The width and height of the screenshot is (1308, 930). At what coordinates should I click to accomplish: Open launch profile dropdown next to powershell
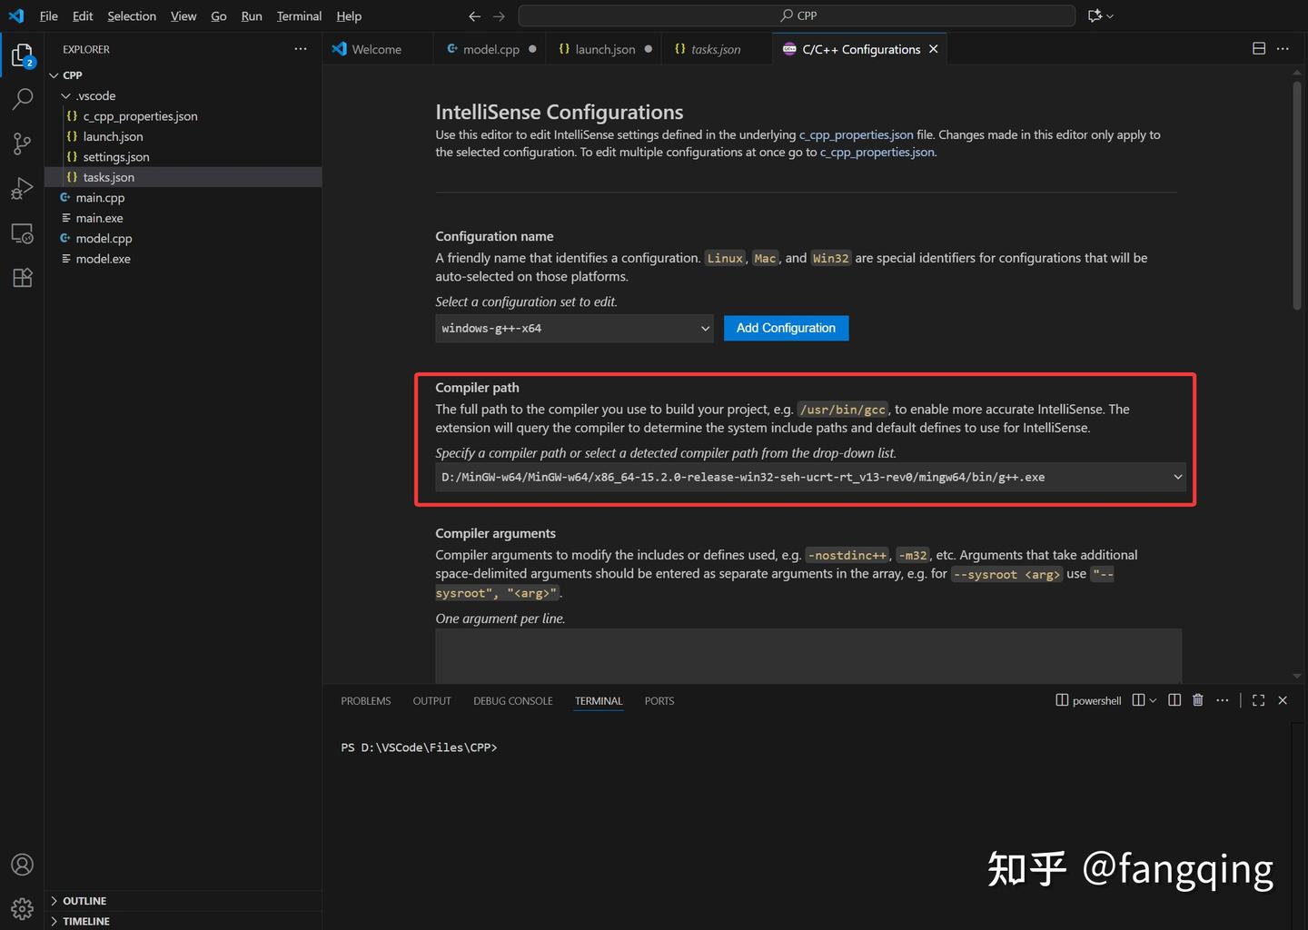pyautogui.click(x=1153, y=700)
